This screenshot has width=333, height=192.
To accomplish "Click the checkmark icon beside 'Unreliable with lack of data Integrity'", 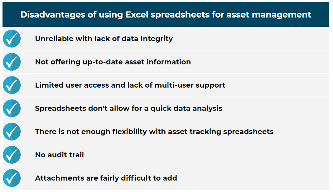I will click(x=12, y=39).
